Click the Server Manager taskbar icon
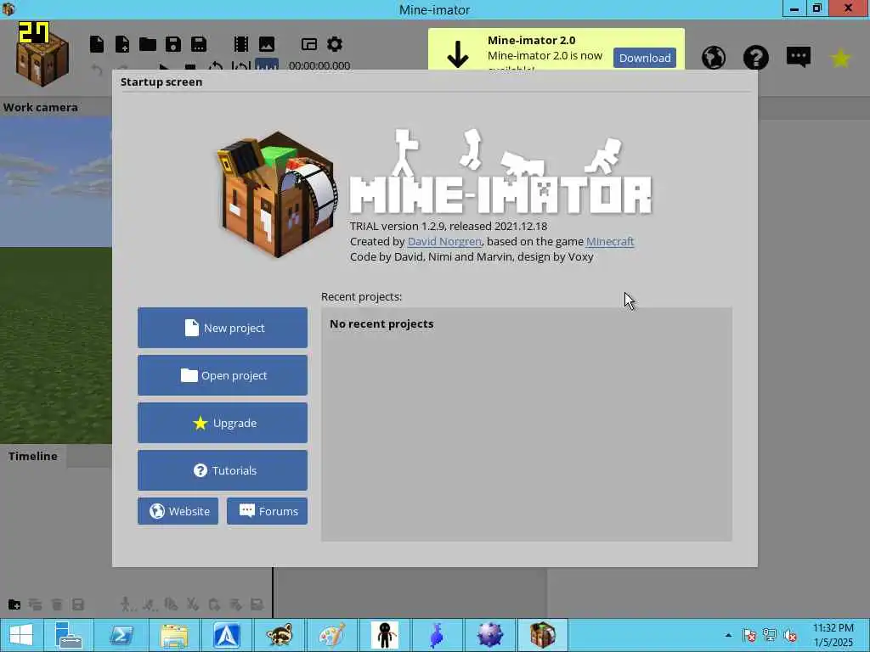The image size is (870, 652). tap(68, 635)
